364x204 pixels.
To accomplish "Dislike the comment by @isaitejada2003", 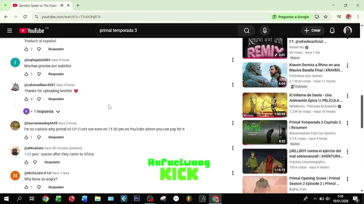I will pyautogui.click(x=39, y=74).
